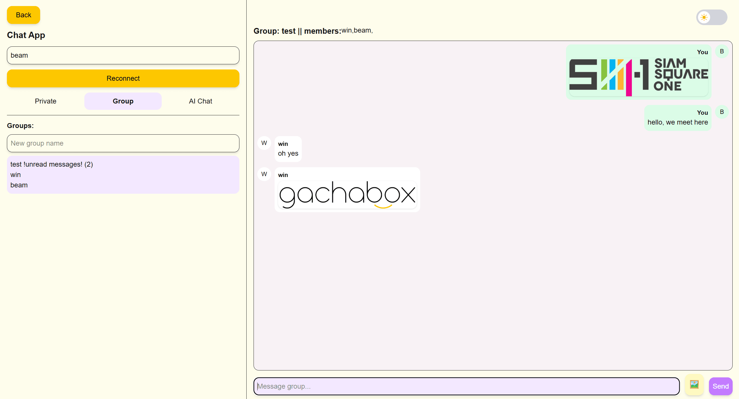The image size is (739, 399).
Task: Click You label above hello message
Action: (702, 113)
